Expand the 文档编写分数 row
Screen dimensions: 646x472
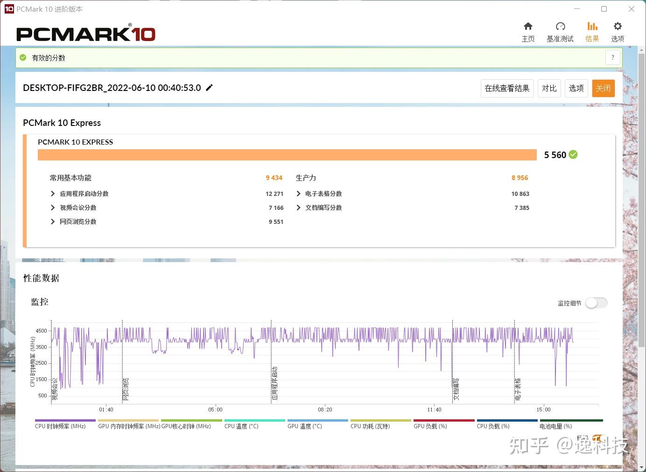(299, 208)
